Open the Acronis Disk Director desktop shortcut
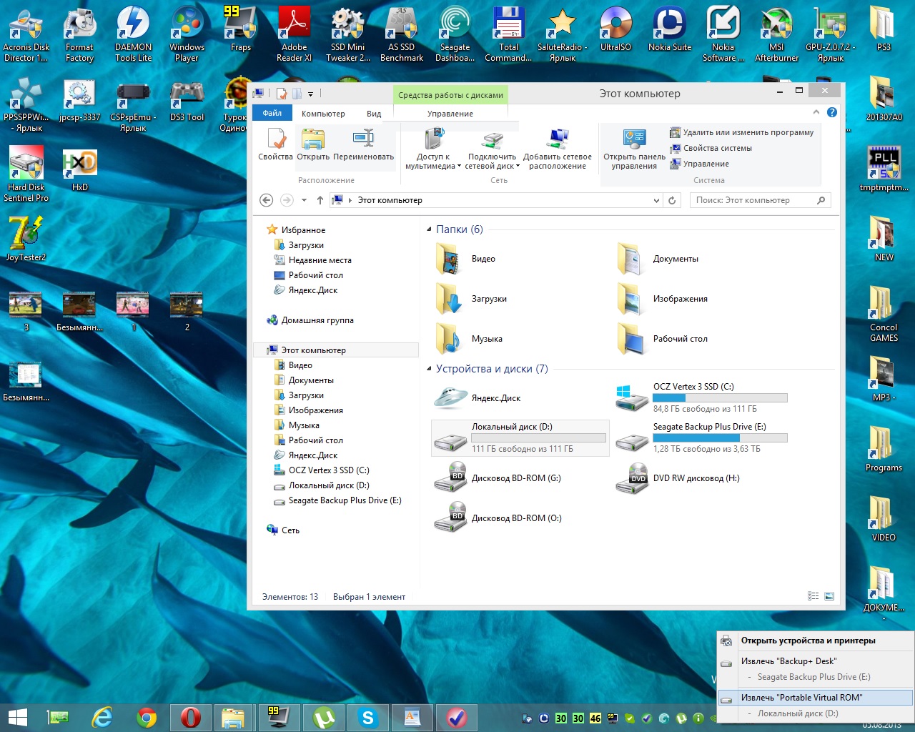915x732 pixels. click(26, 34)
